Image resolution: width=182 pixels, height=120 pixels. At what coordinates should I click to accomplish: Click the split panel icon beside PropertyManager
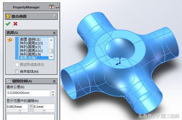52,7
